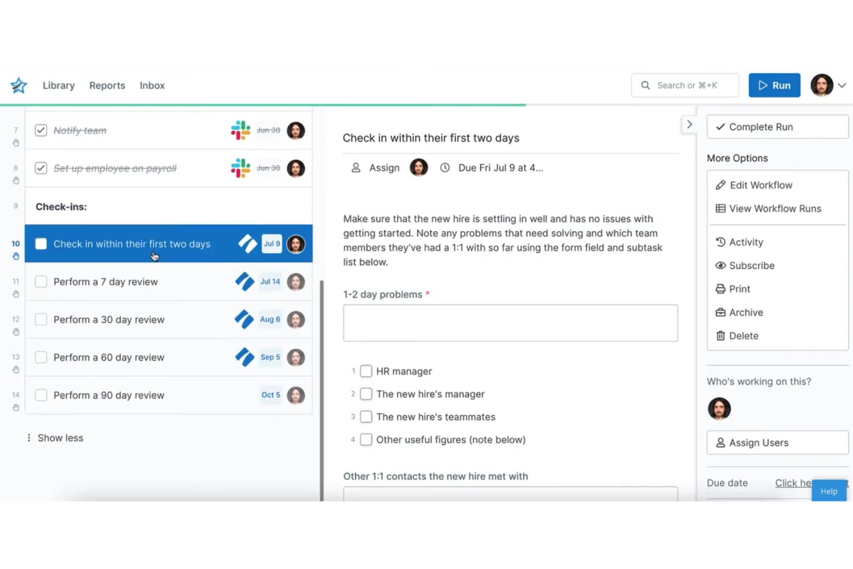
Task: Click the Process Street star logo
Action: pos(18,85)
